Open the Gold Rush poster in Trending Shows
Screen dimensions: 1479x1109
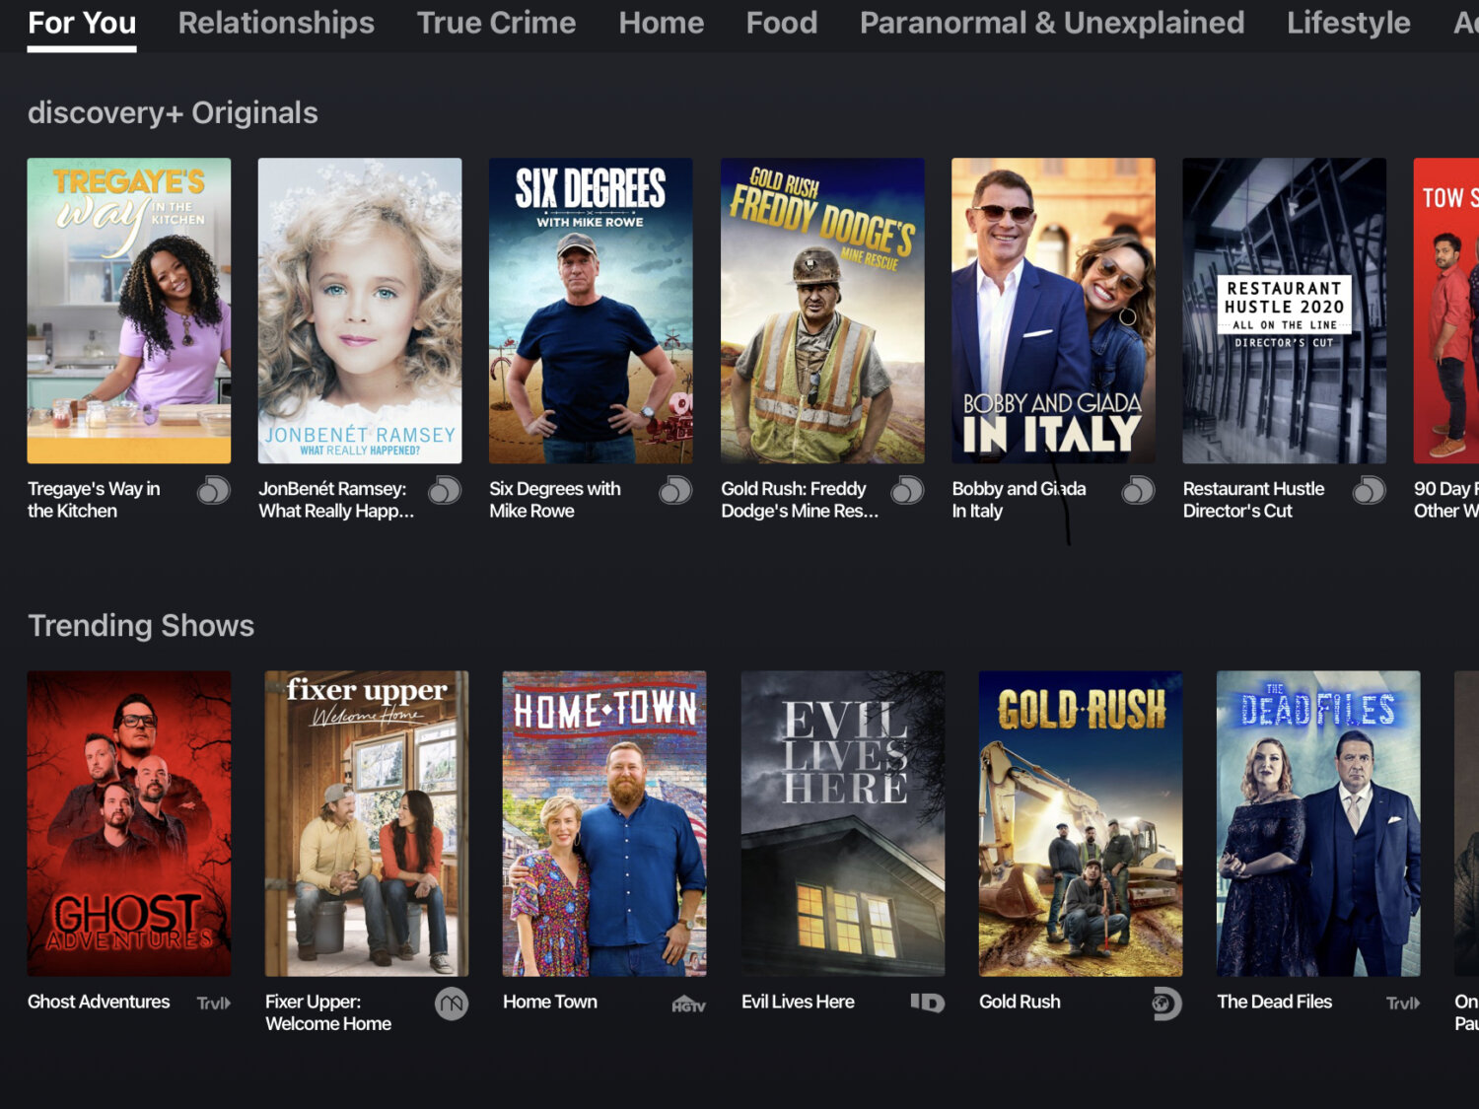pyautogui.click(x=1081, y=823)
